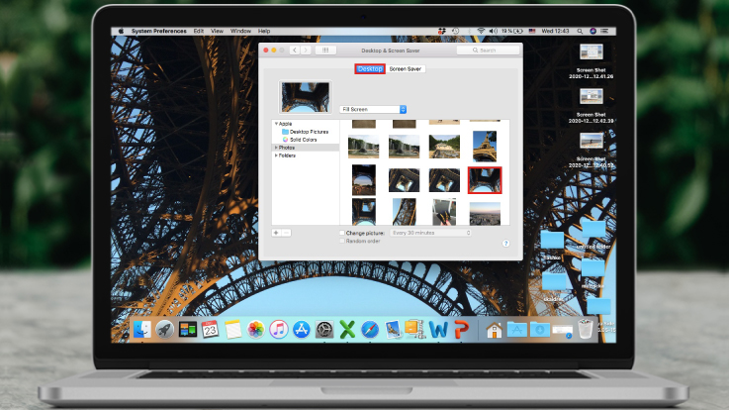Click the back arrow in the toolbar
The image size is (729, 410).
click(x=294, y=50)
